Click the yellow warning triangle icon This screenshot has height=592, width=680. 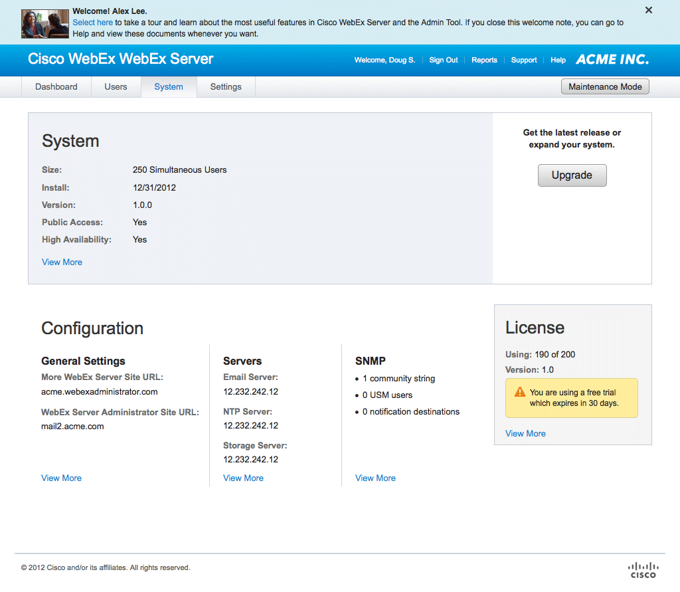(x=520, y=393)
